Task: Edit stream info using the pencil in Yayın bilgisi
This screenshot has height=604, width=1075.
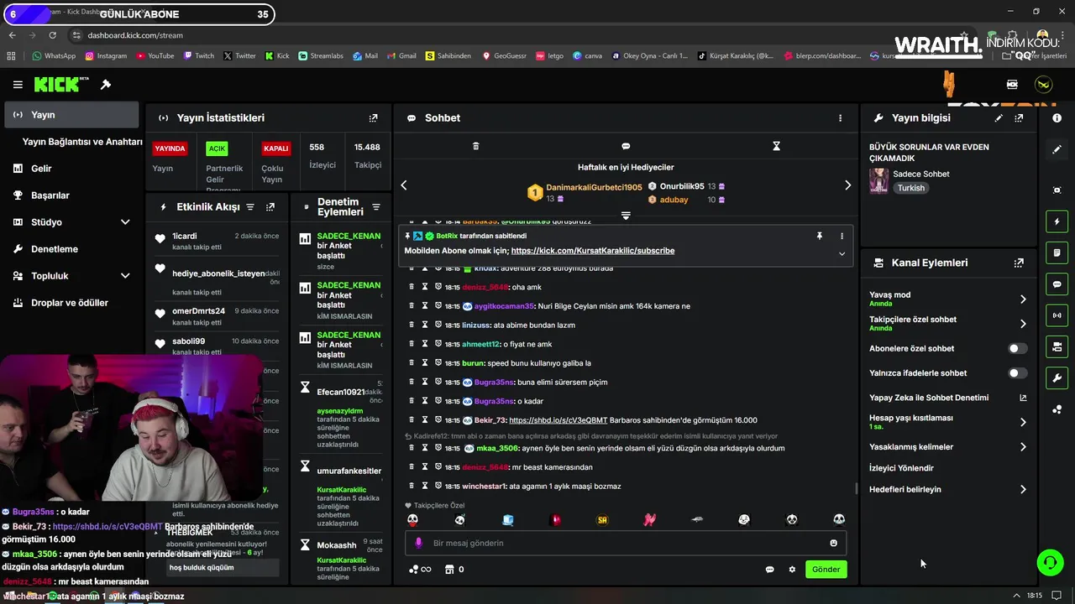Action: (x=999, y=118)
